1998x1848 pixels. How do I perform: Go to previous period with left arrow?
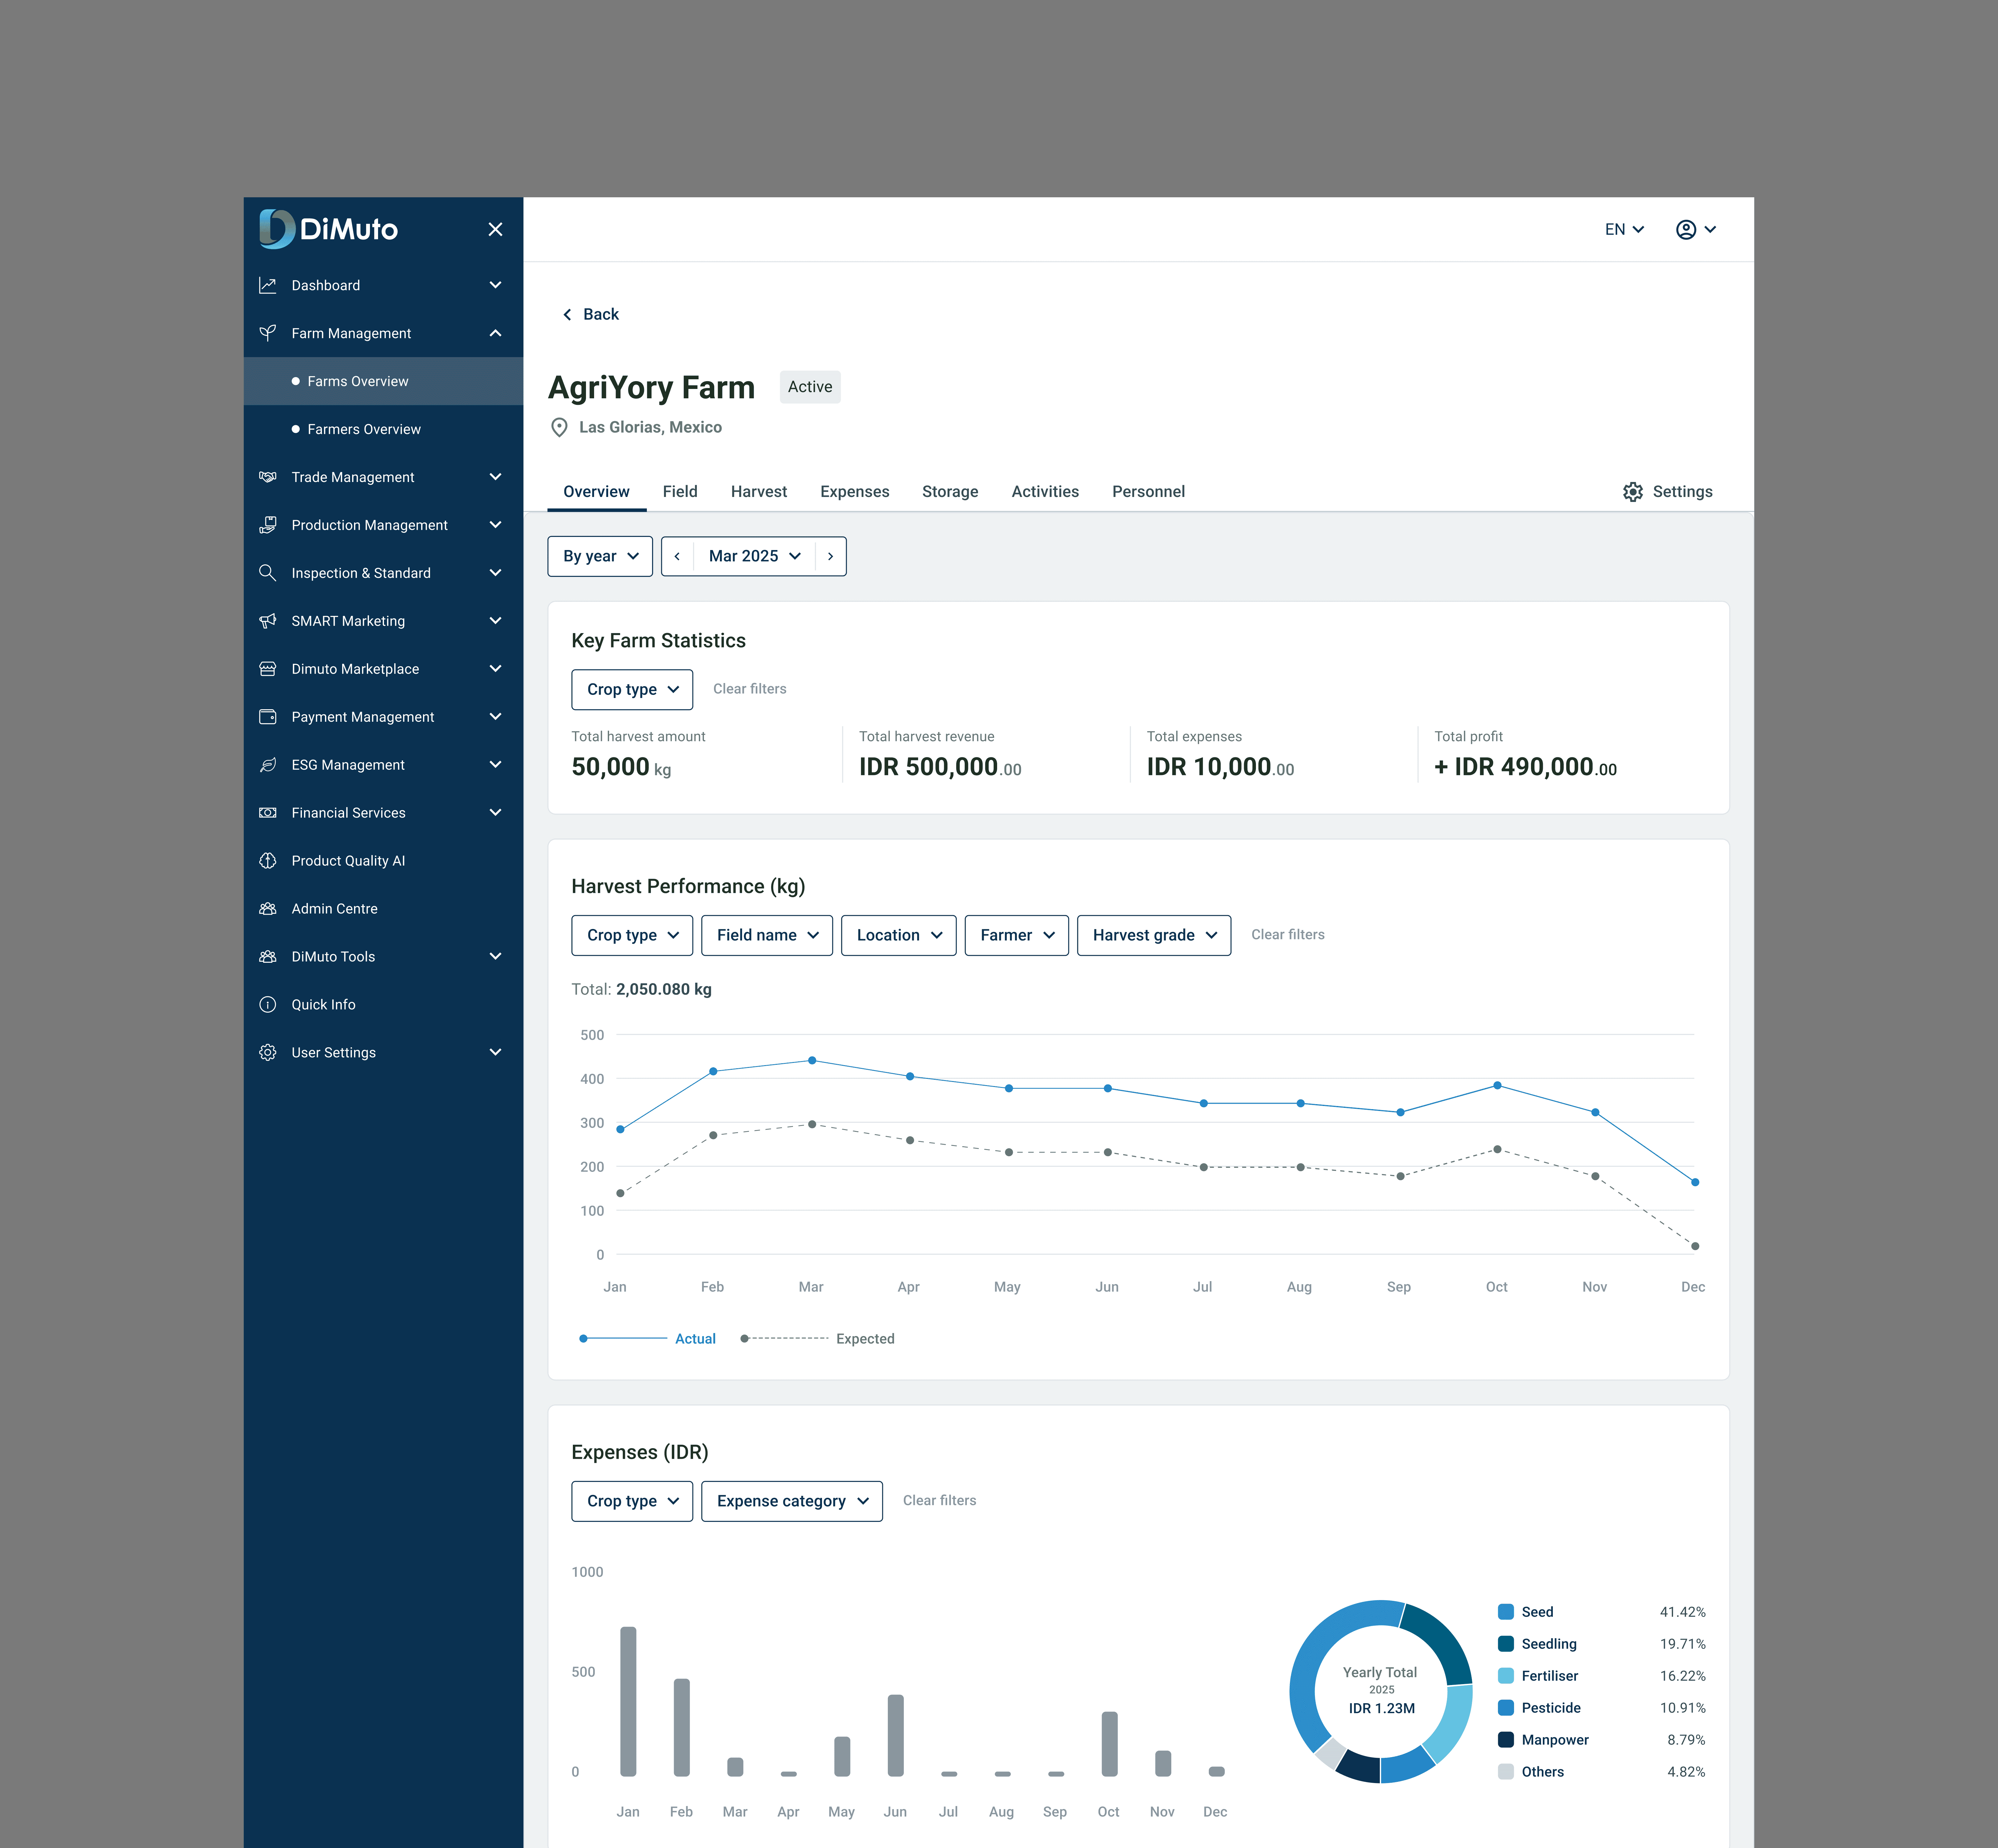tap(677, 556)
